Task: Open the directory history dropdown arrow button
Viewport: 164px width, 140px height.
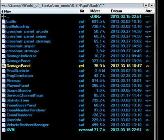Action: coord(152,5)
